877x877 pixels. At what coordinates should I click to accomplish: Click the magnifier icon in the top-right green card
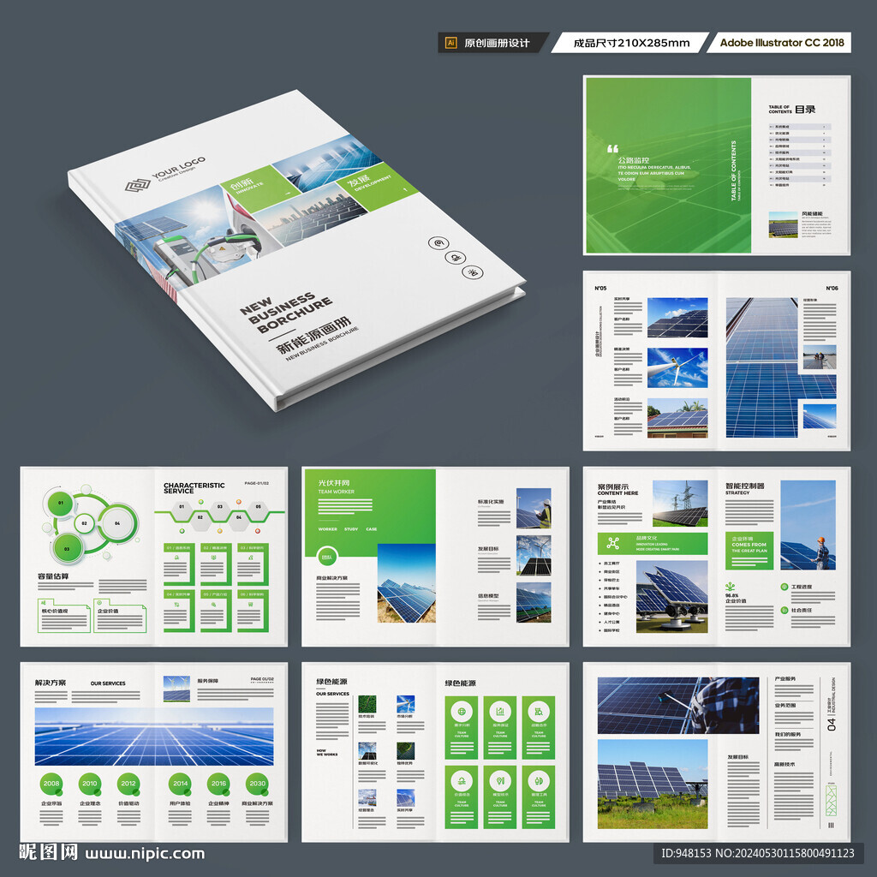tap(539, 712)
